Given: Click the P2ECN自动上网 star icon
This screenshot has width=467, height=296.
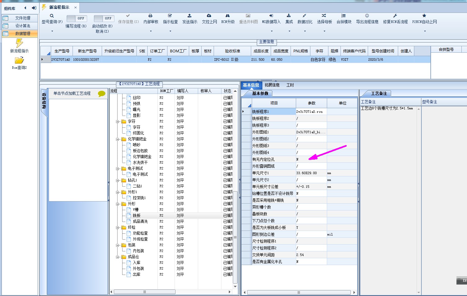Looking at the screenshot, I should click(x=424, y=15).
